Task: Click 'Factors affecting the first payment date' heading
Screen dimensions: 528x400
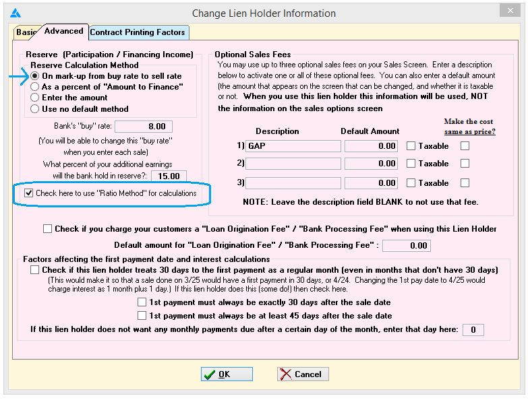Action: coord(146,259)
